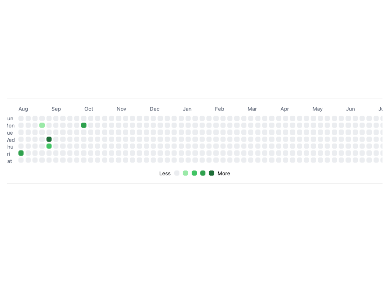Click the More legend label
Image resolution: width=389 pixels, height=287 pixels.
pos(224,174)
